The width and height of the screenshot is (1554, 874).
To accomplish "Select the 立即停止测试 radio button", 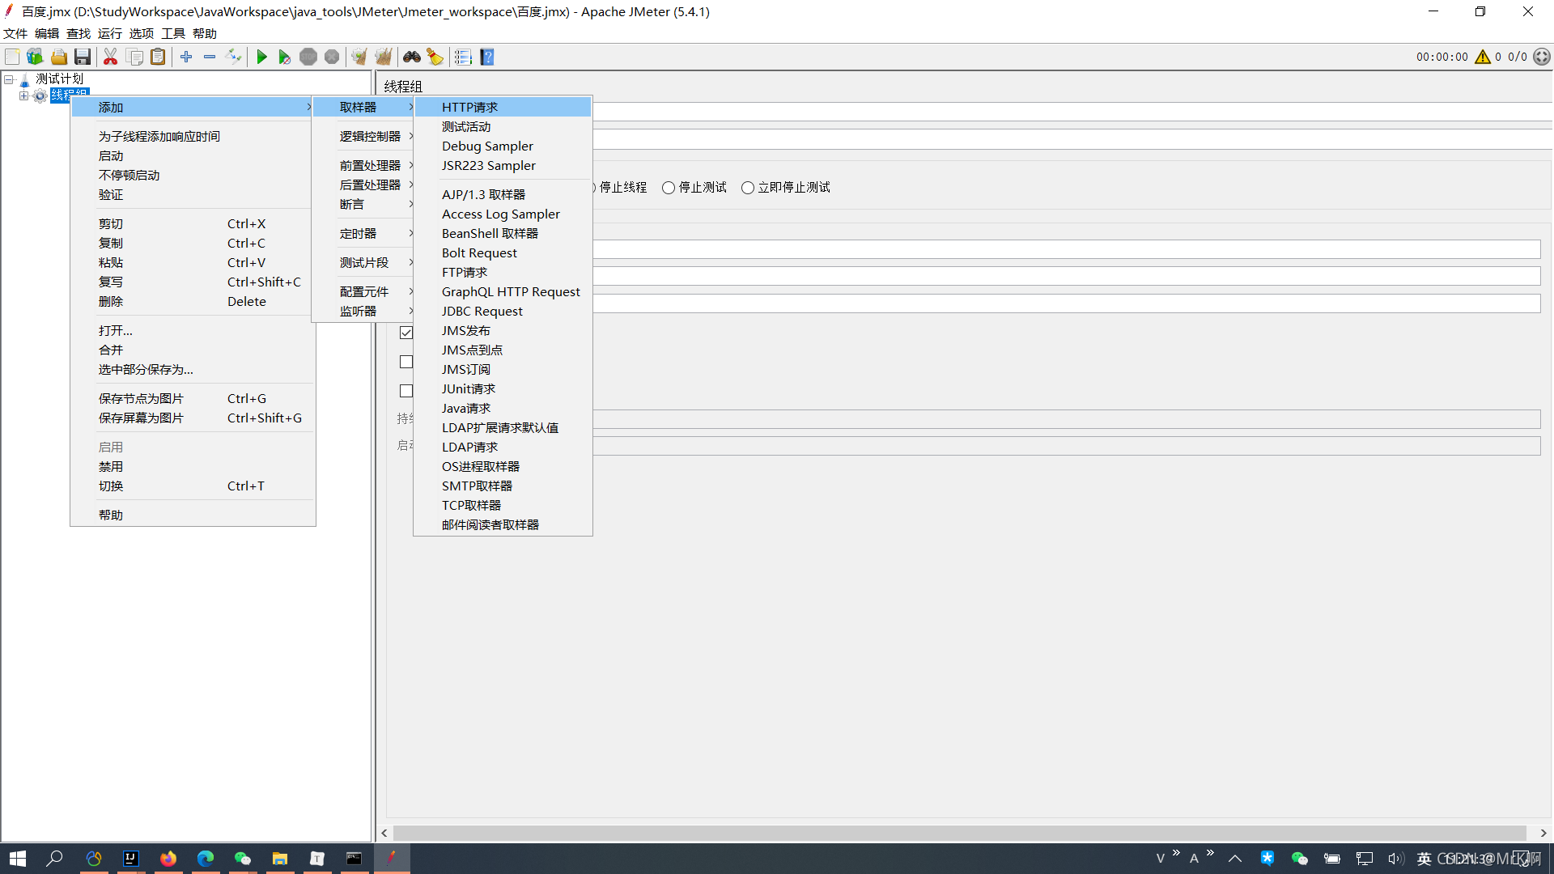I will (748, 188).
